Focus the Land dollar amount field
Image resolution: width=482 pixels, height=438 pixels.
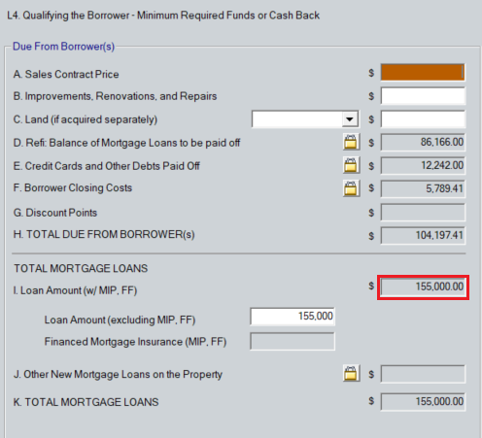[x=423, y=119]
